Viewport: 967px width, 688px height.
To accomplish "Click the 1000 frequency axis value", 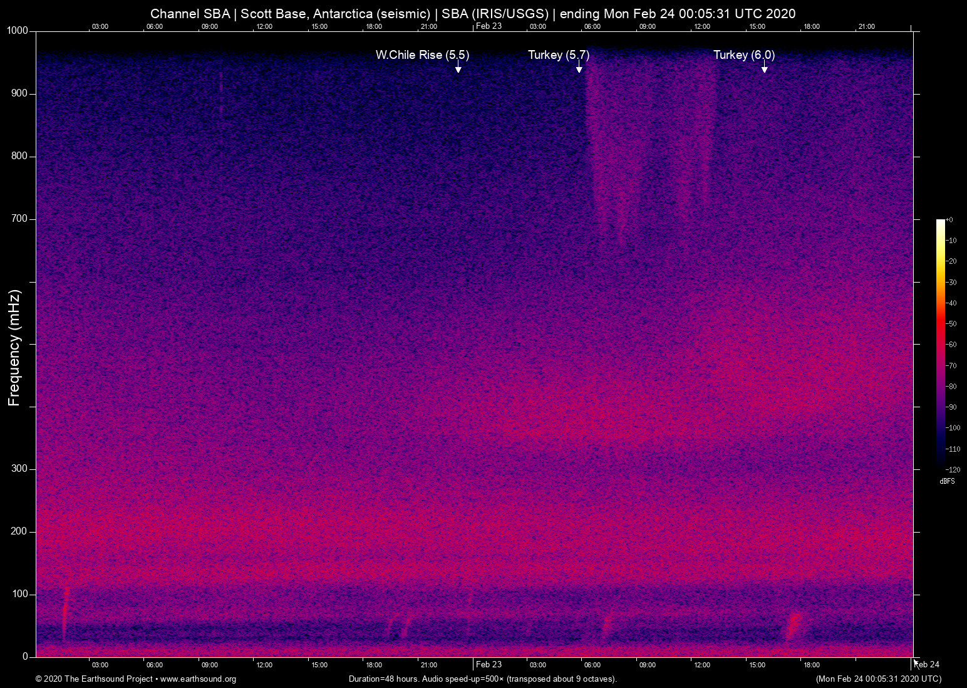I will point(17,31).
